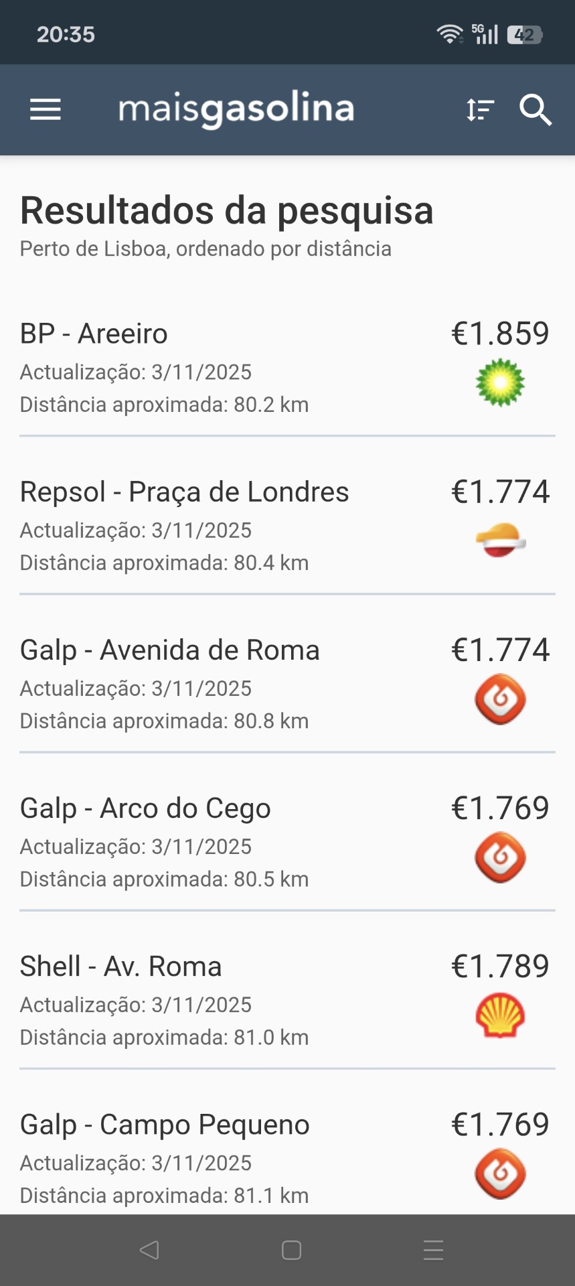
Task: Tap the Galp logo for Avenida de Roma
Action: tap(500, 699)
